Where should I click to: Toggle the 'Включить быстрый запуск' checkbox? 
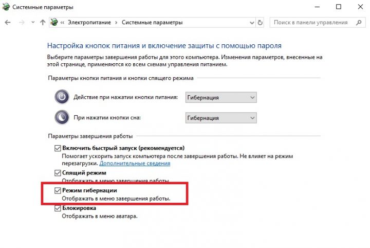pyautogui.click(x=58, y=148)
